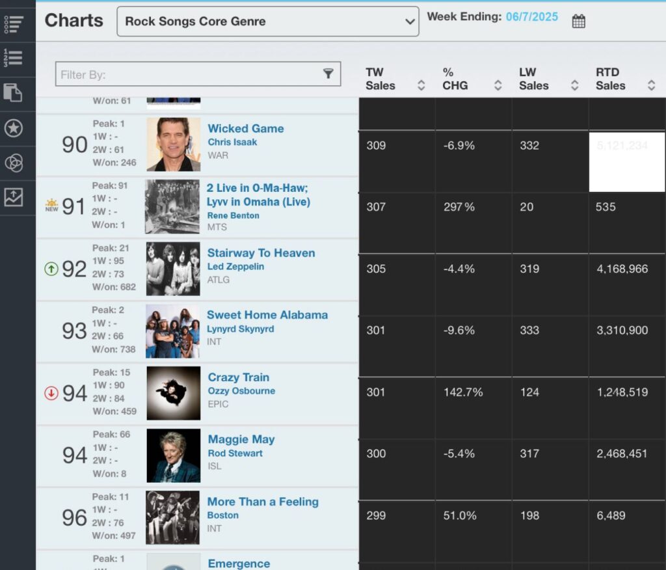This screenshot has width=666, height=570.
Task: Open the bulleted list sidebar icon
Action: [14, 24]
